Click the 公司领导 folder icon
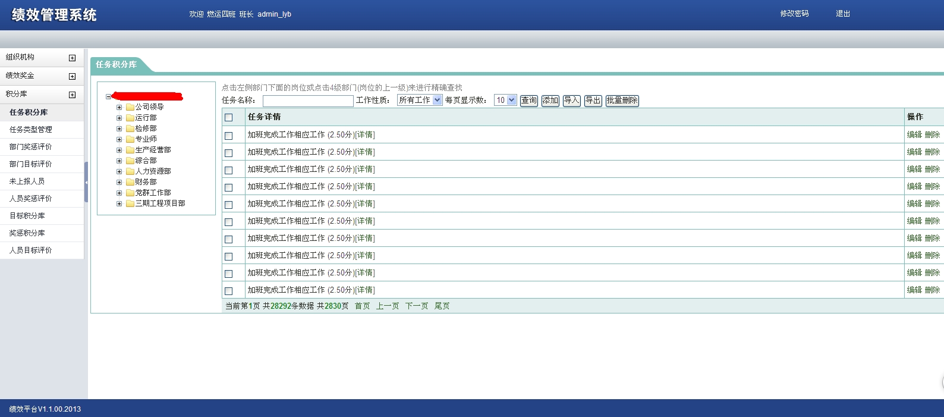 (130, 107)
